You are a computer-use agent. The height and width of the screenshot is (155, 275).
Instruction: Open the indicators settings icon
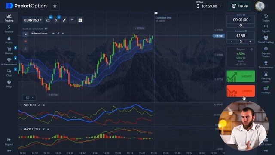(x=56, y=20)
